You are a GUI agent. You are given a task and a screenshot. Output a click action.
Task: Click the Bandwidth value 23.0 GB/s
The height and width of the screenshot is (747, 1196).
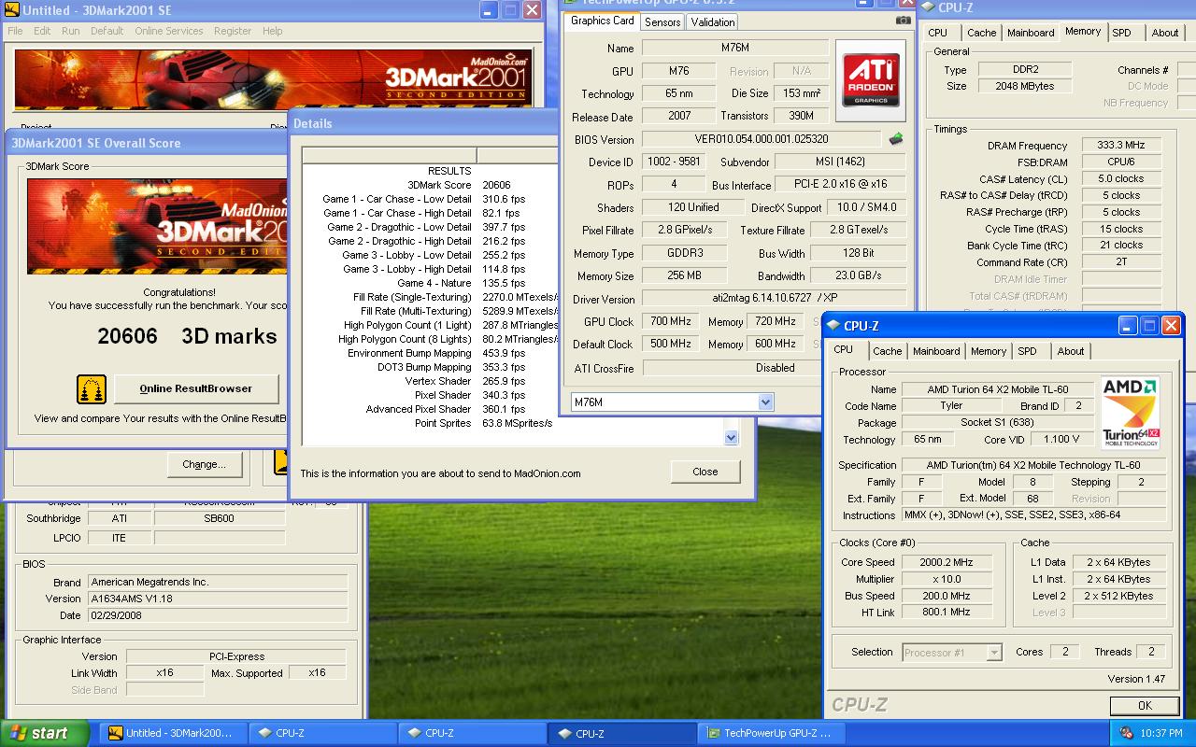click(858, 275)
